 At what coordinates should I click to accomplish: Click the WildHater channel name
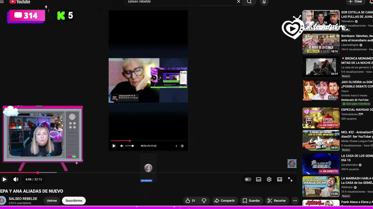348,187
